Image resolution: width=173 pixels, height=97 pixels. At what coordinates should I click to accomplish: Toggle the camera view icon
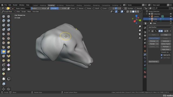(x=140, y=34)
